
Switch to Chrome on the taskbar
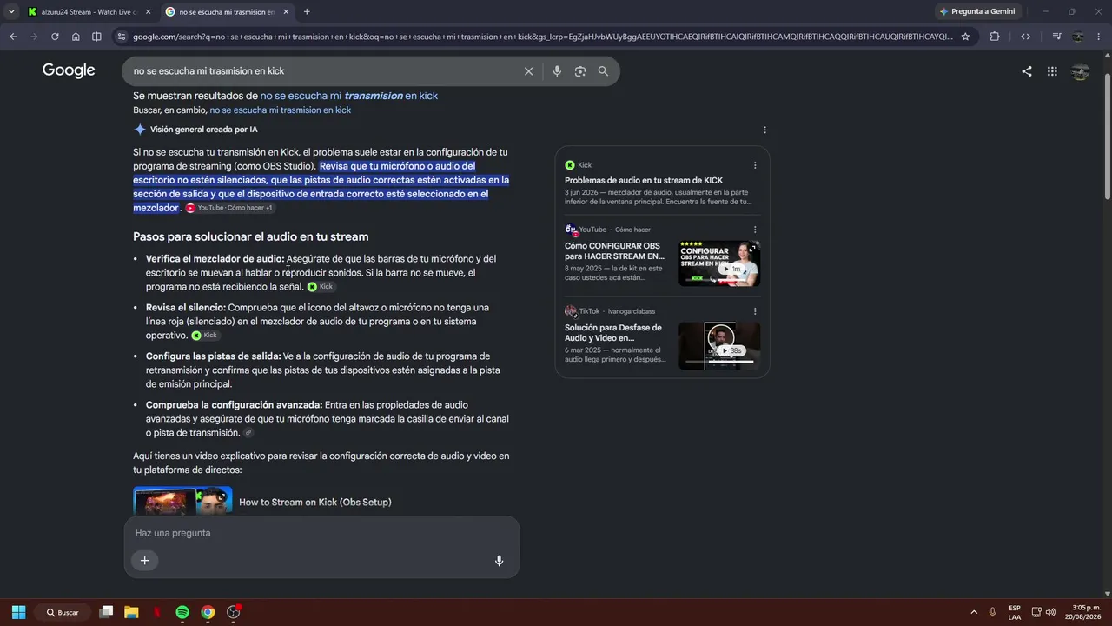click(208, 612)
